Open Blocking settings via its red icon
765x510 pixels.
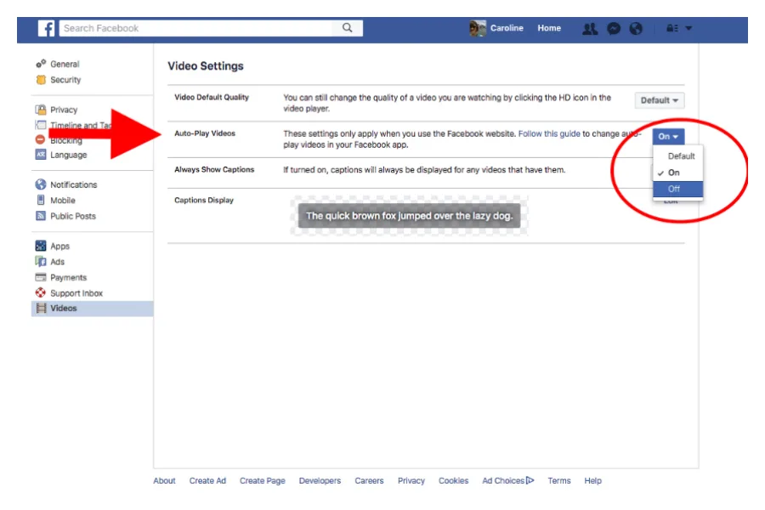[40, 139]
